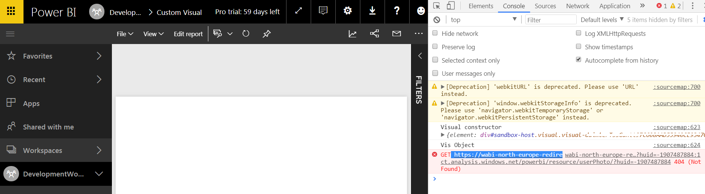This screenshot has width=705, height=194.
Task: Open the vertical FILTERS pane label
Action: [x=419, y=90]
